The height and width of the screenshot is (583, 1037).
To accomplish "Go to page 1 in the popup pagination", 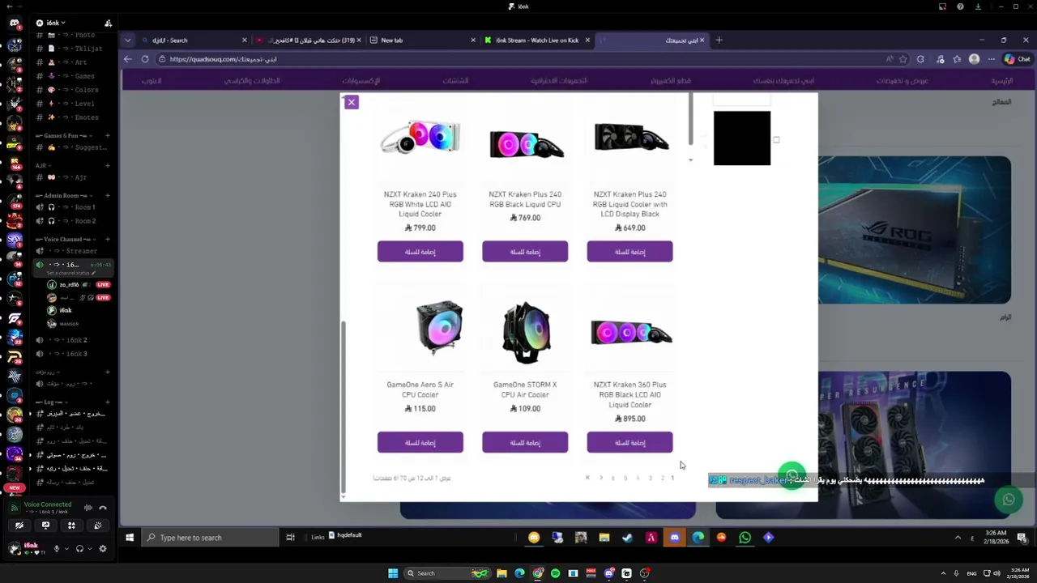I will pos(672,478).
